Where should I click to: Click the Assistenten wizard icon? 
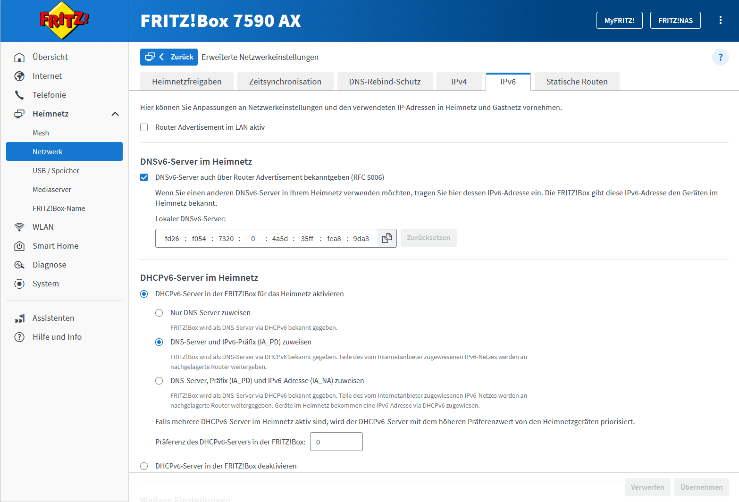pos(19,318)
